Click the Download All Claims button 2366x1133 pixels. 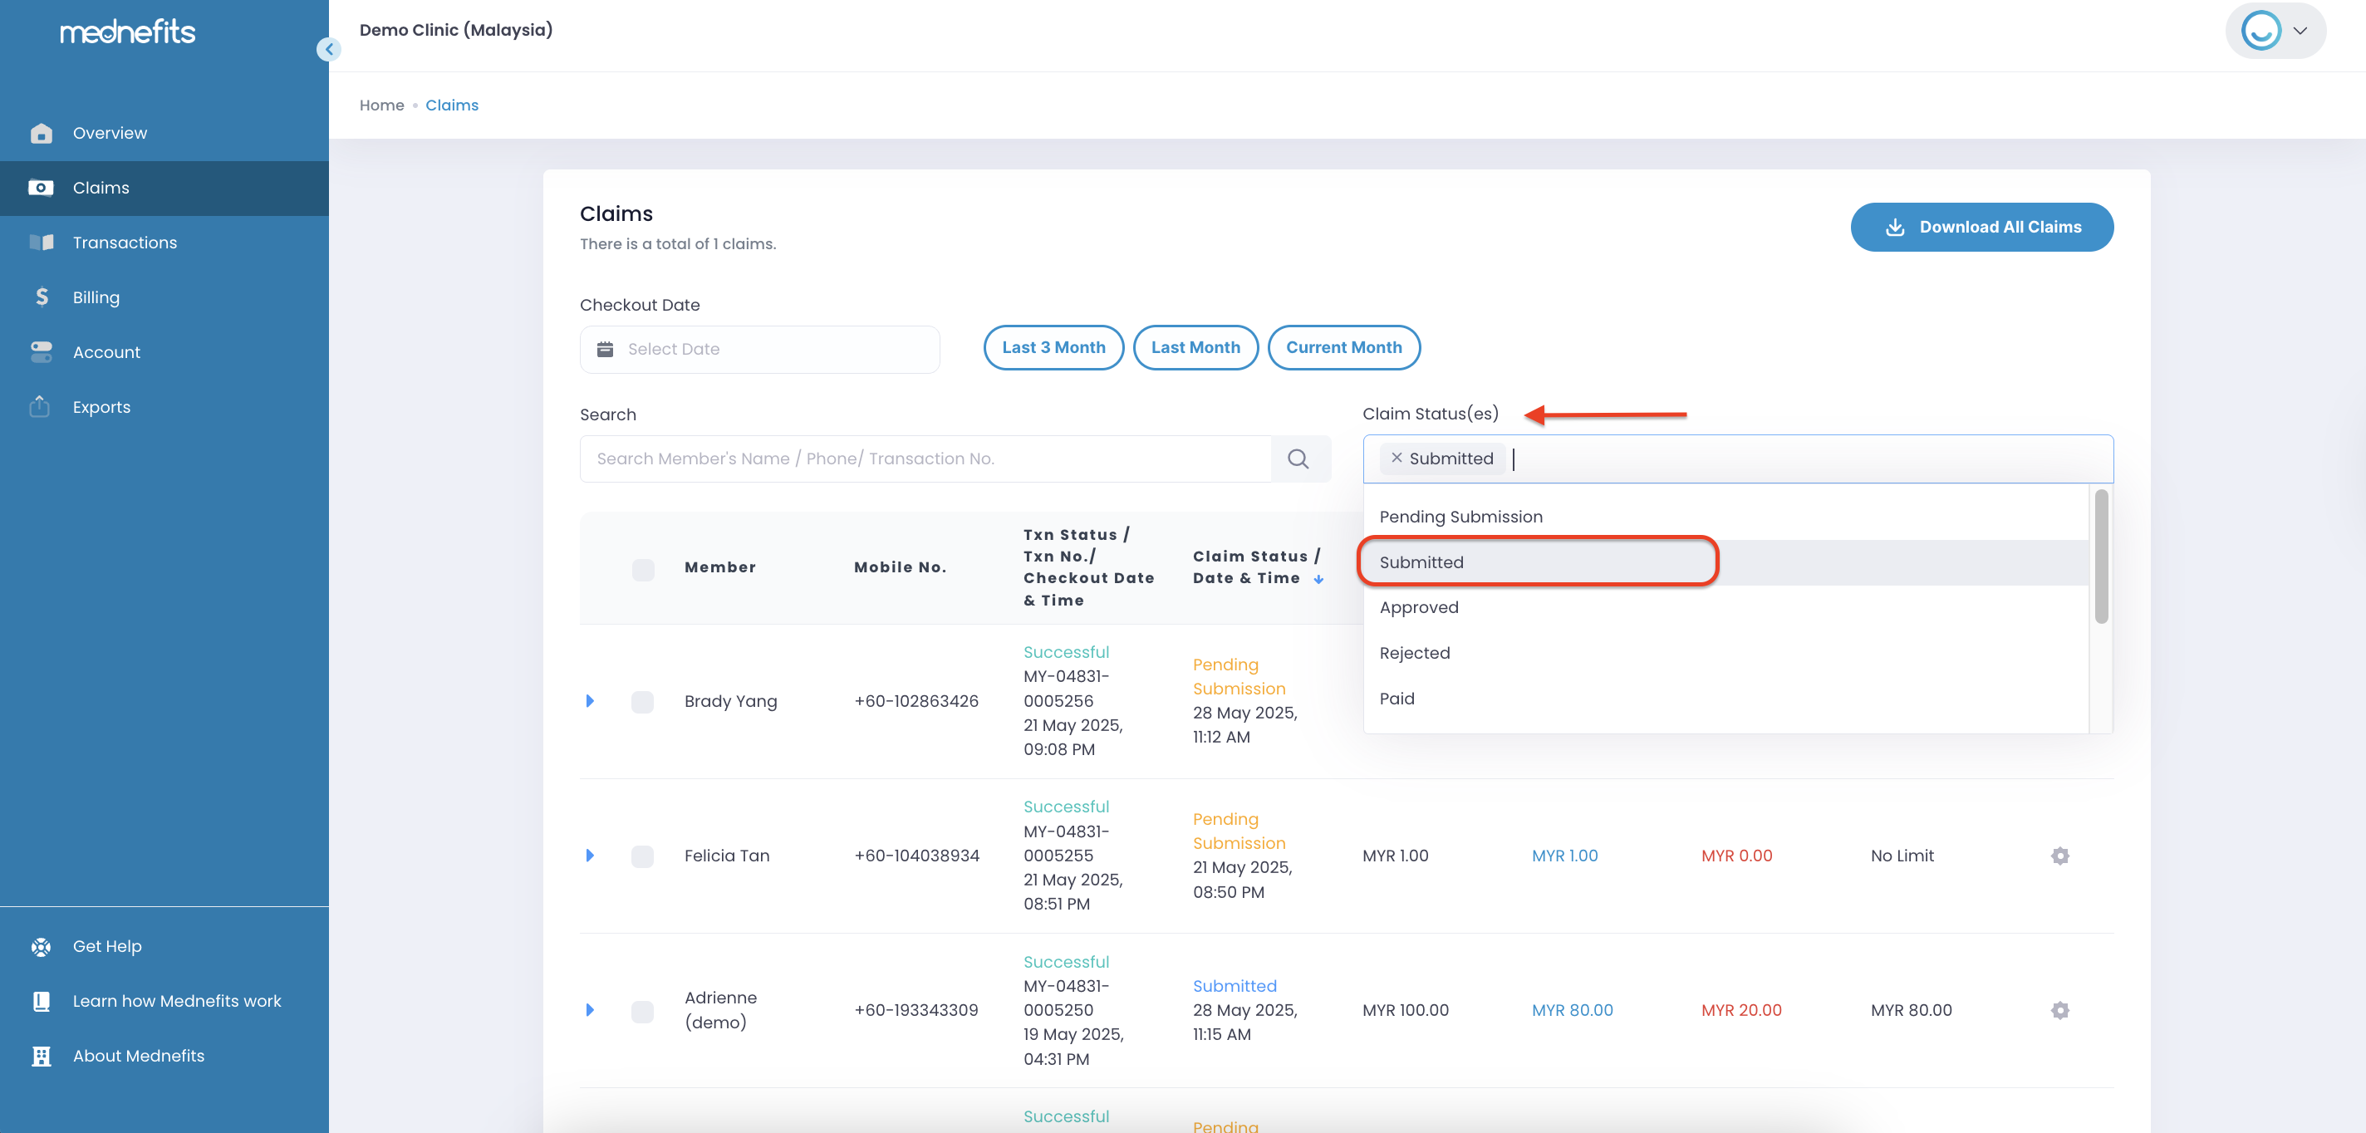tap(1981, 227)
